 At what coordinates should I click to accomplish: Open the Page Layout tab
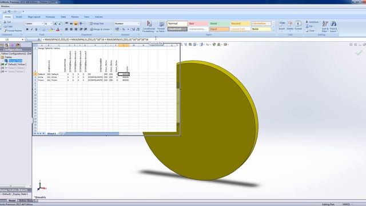click(34, 17)
